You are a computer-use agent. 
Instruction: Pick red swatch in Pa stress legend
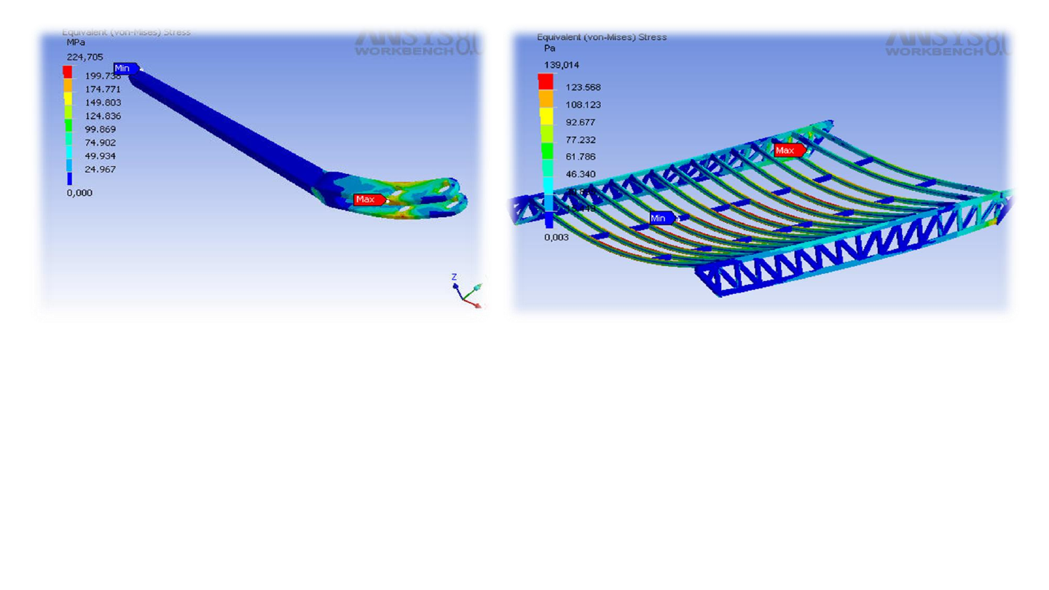pos(546,82)
